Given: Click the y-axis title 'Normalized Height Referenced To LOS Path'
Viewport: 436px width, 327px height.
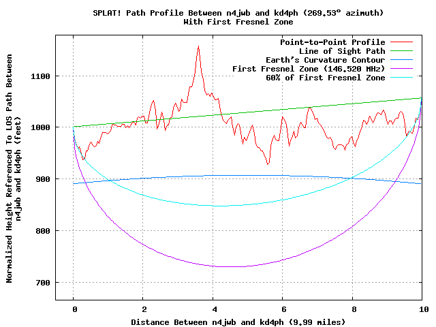Looking at the screenshot, I should 9,168.
